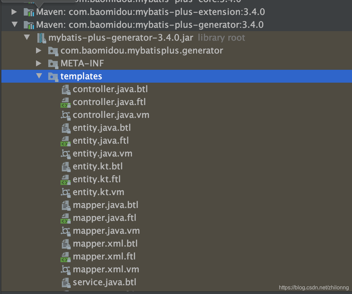
Task: Select the file mapper.java.btl
Action: (x=106, y=205)
